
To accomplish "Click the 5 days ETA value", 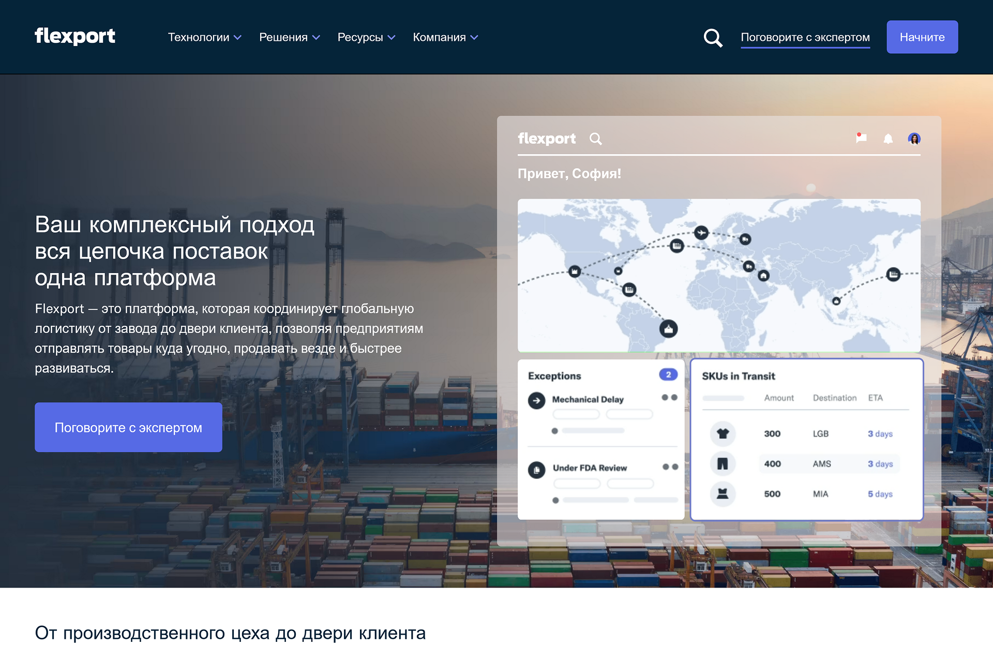I will pos(880,494).
